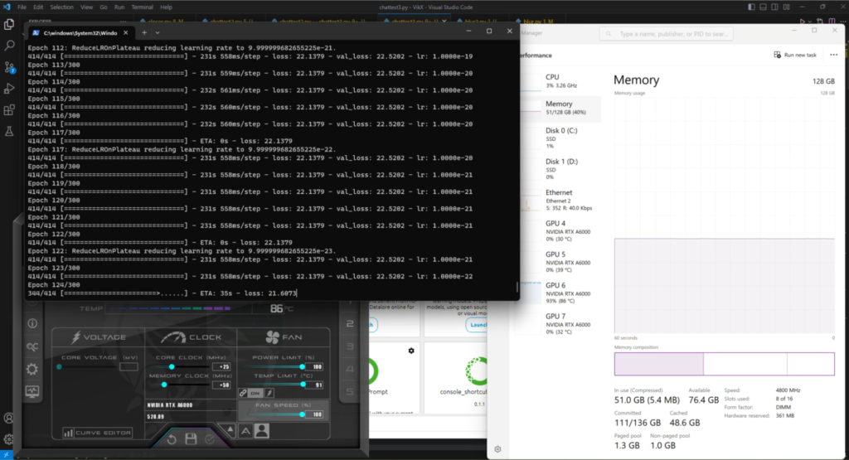Open the Source Control view in VS Code

9,67
